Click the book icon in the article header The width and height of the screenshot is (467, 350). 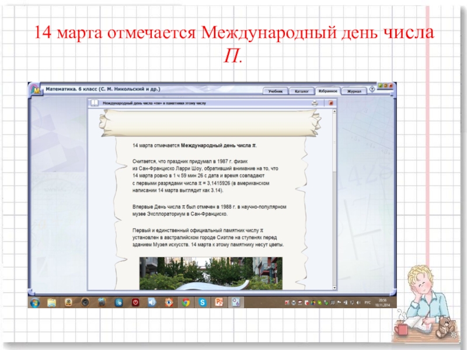(95, 103)
